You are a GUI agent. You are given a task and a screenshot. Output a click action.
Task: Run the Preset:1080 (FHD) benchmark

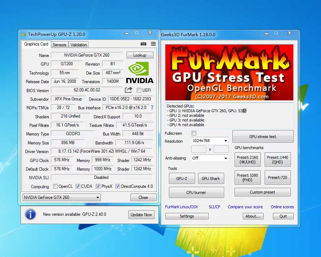click(x=247, y=178)
